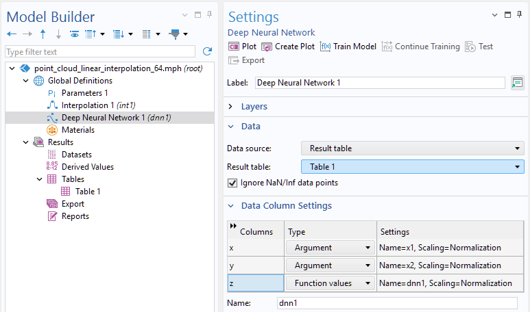Click the Tables node grid icon

(51, 179)
